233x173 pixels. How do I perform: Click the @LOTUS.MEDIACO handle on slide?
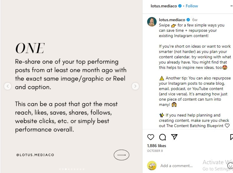point(35,155)
